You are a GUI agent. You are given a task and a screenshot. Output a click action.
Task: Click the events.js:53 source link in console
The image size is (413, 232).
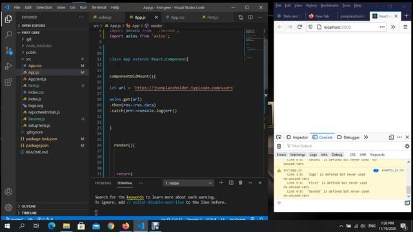point(392,170)
